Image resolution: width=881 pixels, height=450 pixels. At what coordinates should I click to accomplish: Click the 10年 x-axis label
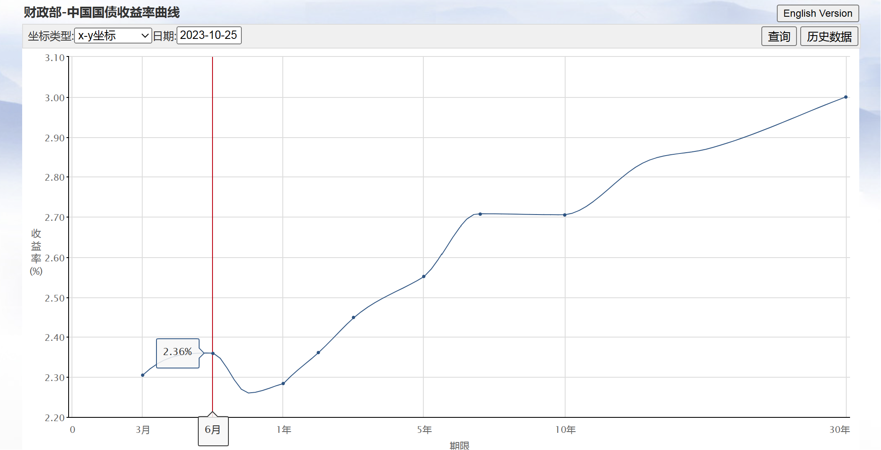click(x=566, y=430)
